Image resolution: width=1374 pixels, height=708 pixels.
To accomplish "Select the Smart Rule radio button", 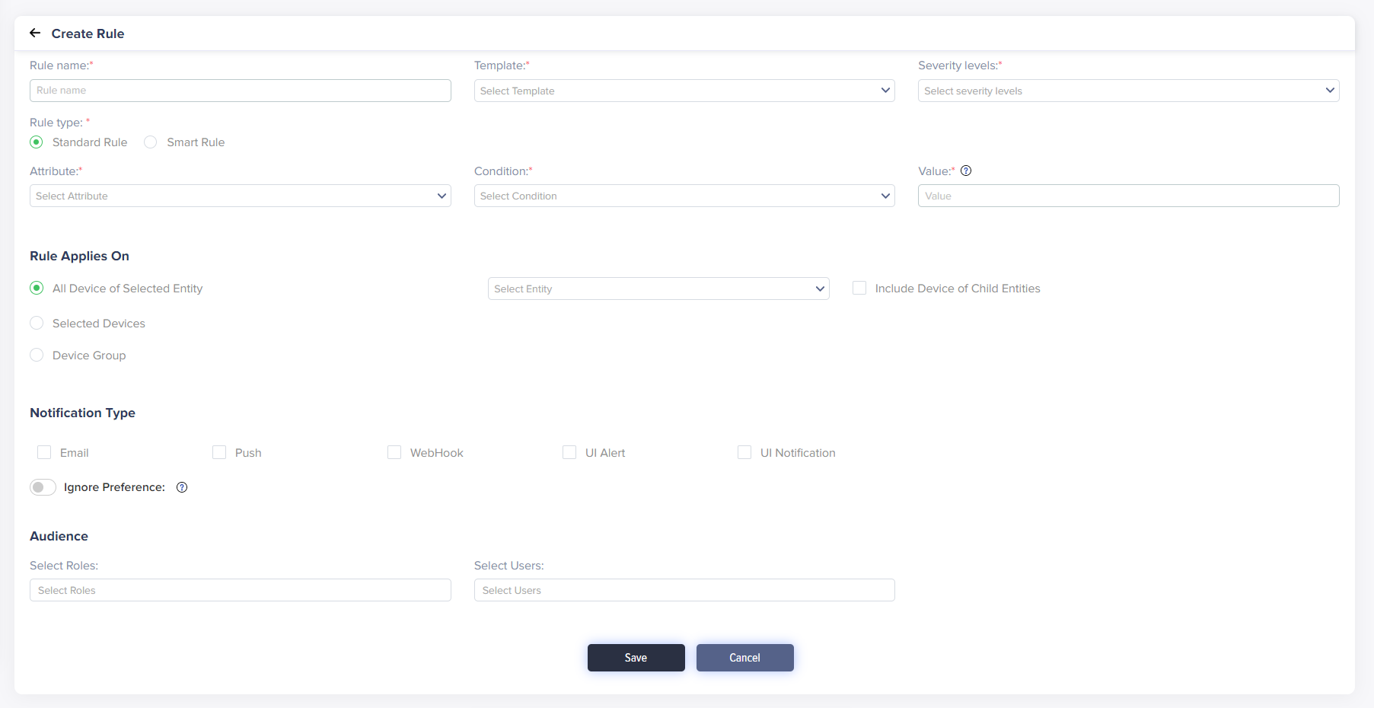I will pyautogui.click(x=151, y=142).
